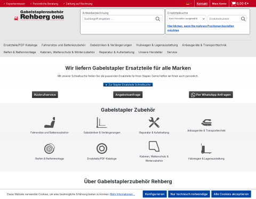Expand the language selector chevron
Viewport: 256px width, 199px height.
[191, 4]
